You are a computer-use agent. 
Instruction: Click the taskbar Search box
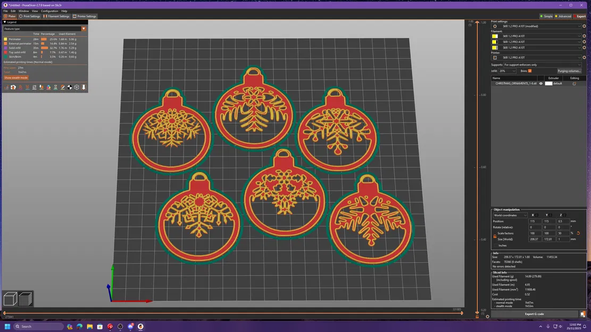(38, 326)
